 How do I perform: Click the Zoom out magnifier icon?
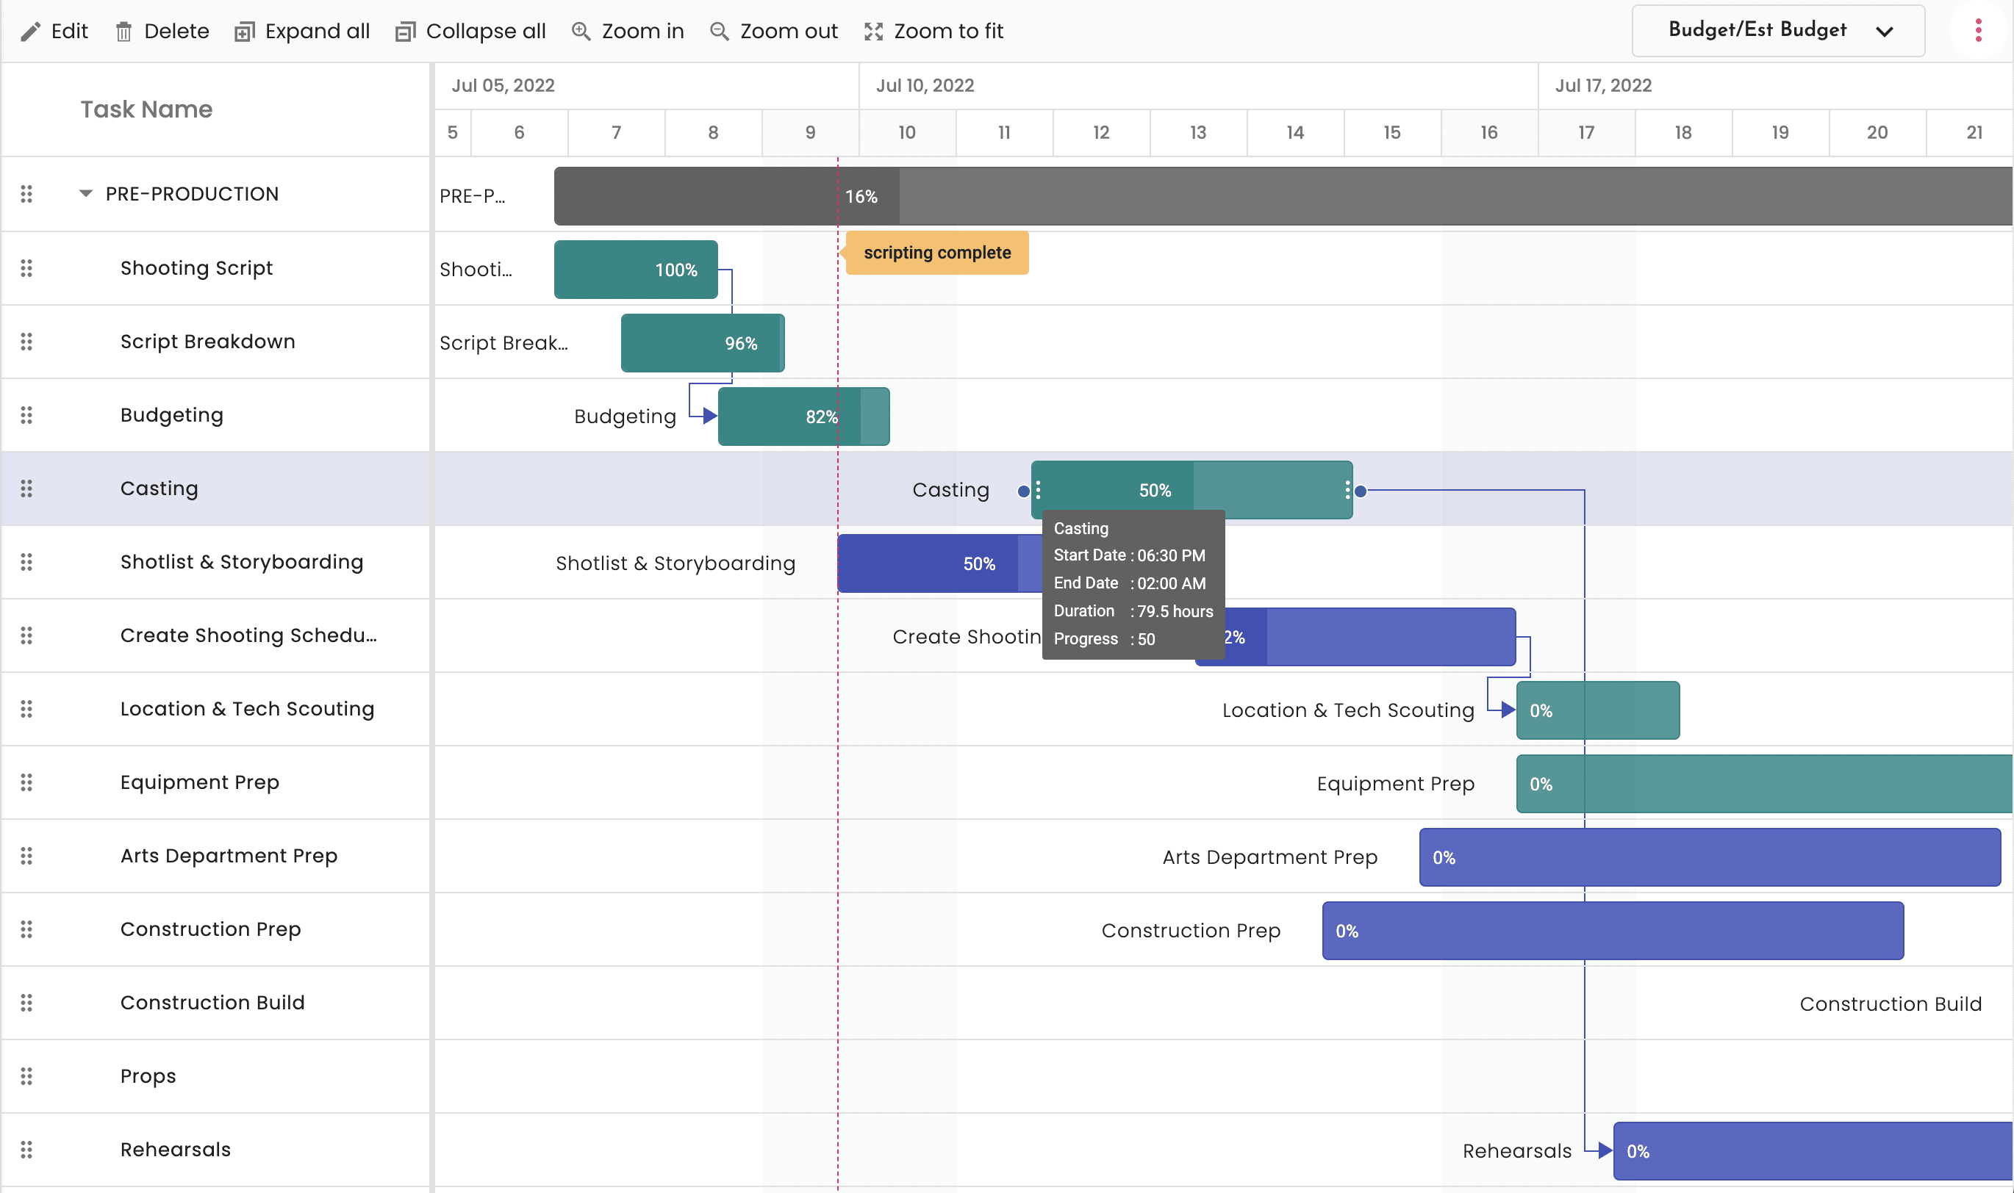(717, 31)
